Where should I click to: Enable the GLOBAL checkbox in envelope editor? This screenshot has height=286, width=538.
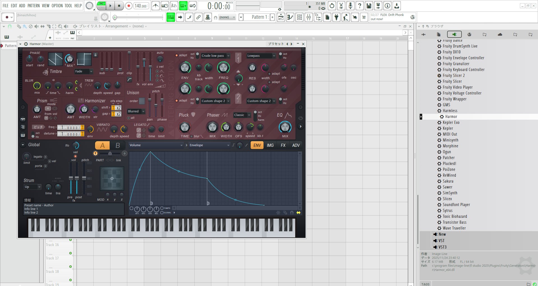tap(162, 213)
